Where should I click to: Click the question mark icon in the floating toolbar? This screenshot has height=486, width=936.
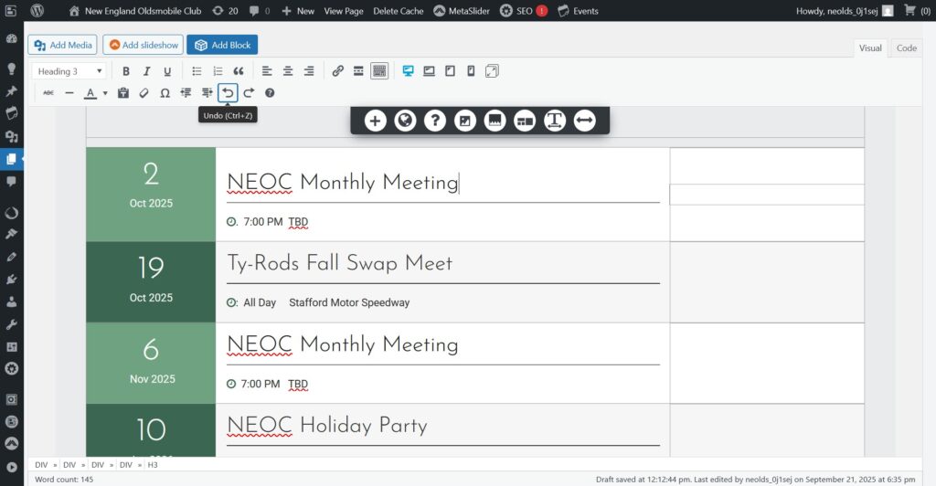tap(435, 121)
